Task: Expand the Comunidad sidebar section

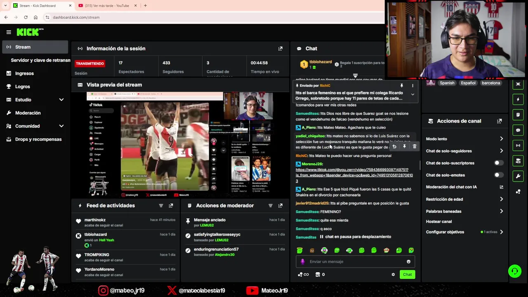Action: point(61,126)
